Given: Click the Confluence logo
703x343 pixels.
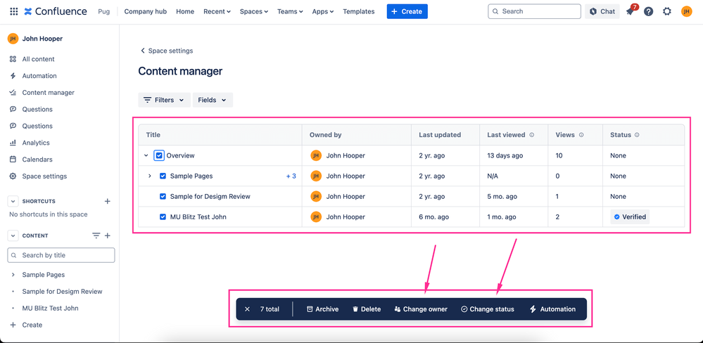Looking at the screenshot, I should click(56, 11).
